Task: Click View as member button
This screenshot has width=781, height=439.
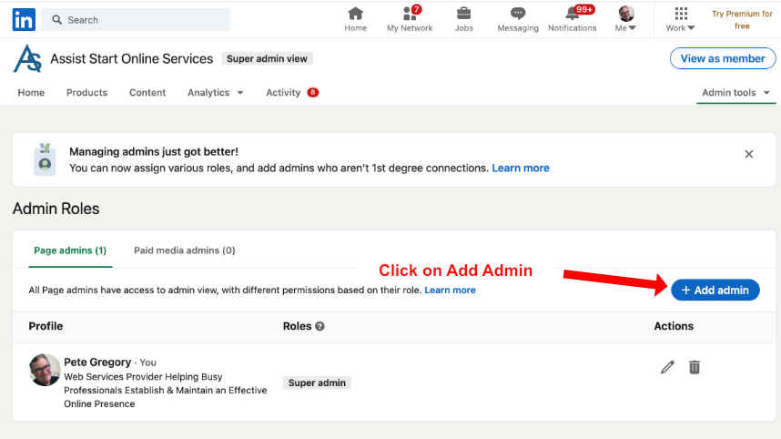Action: [723, 58]
